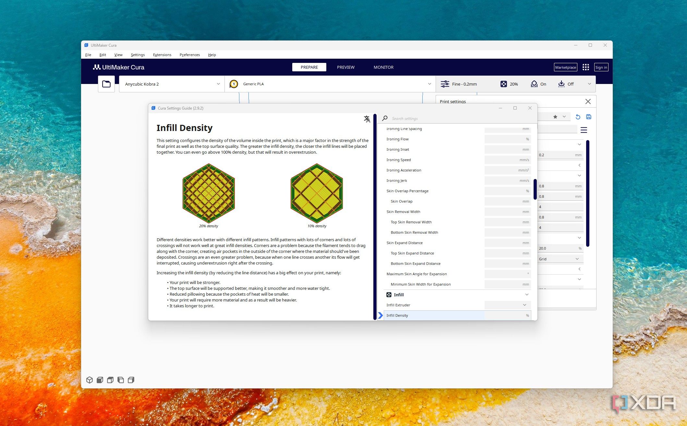
Task: Switch to the PREVIEW tab
Action: [x=345, y=67]
